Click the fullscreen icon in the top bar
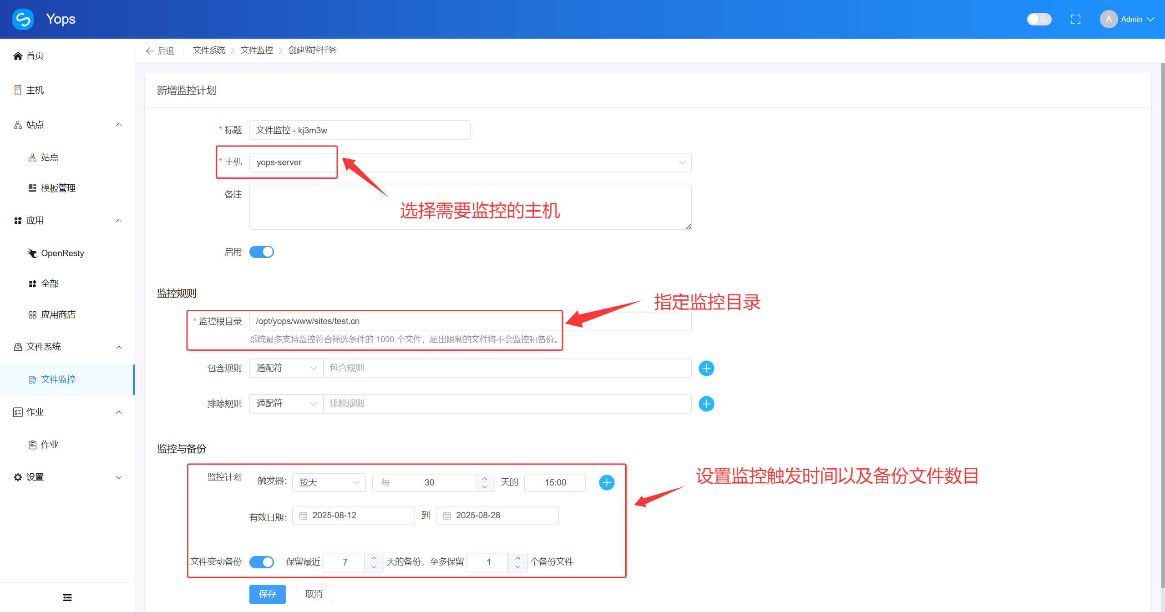 (x=1076, y=19)
